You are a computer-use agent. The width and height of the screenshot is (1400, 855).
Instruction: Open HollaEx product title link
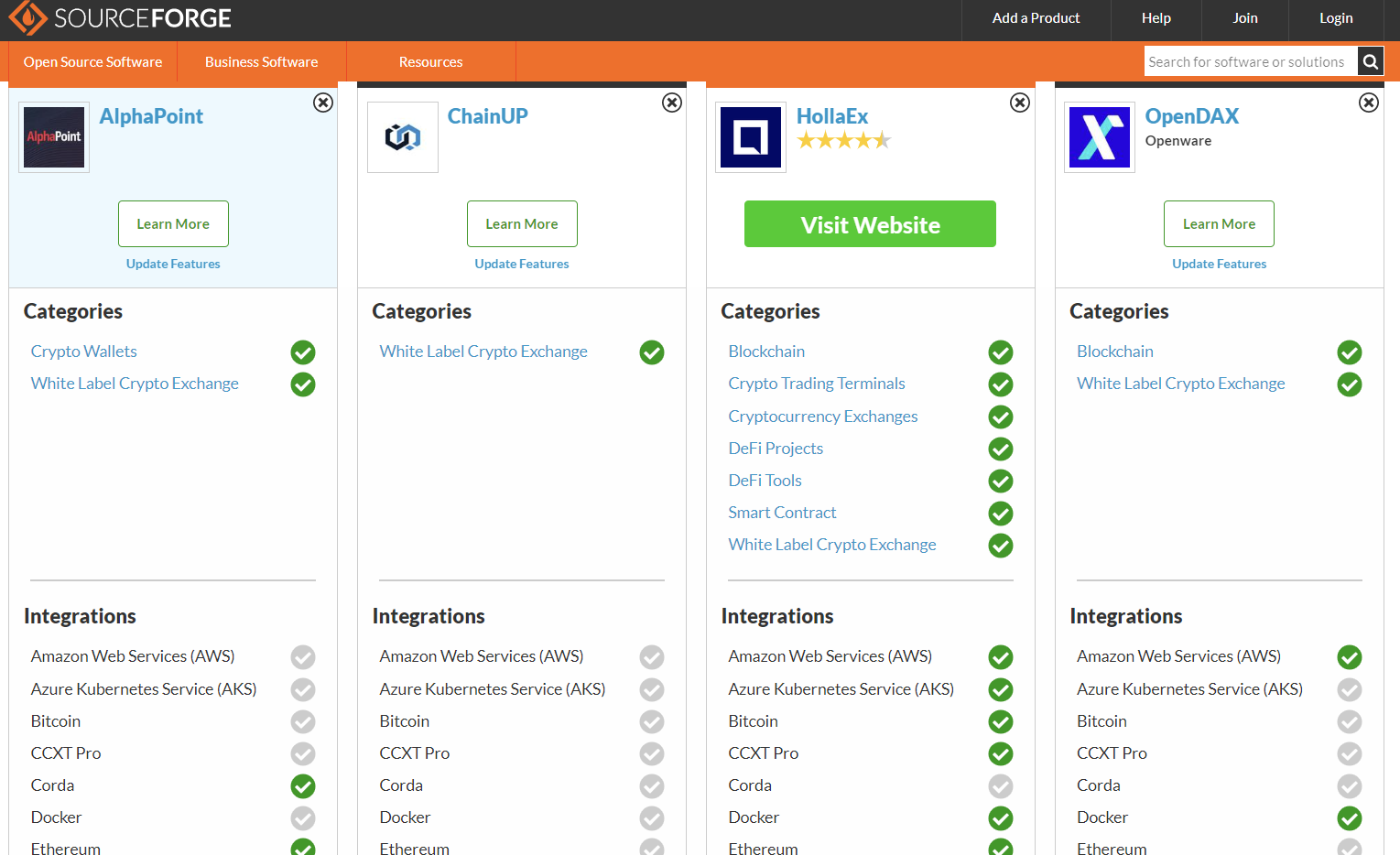click(832, 116)
